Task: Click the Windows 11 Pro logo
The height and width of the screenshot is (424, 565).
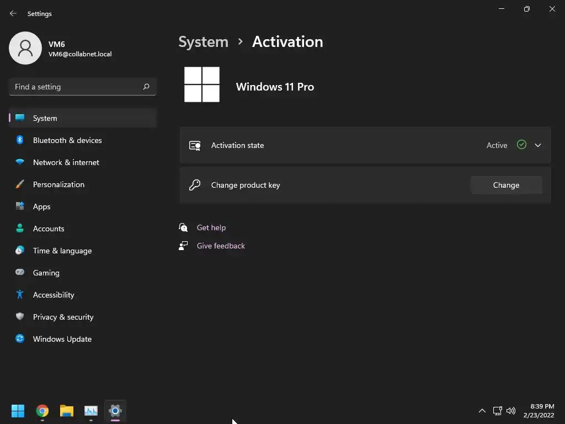Action: point(202,84)
